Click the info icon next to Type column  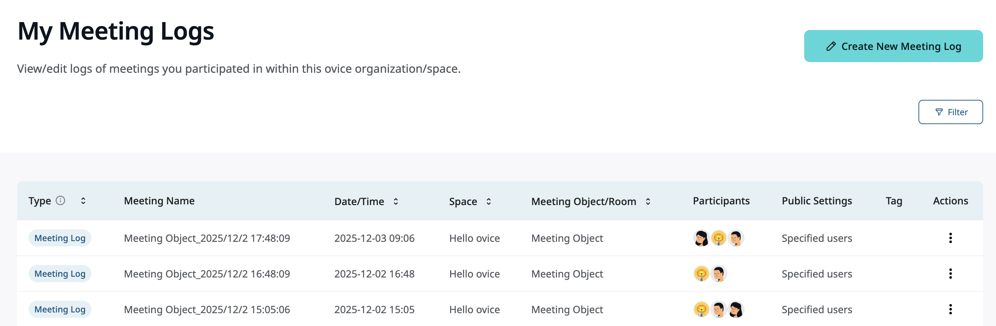coord(61,201)
